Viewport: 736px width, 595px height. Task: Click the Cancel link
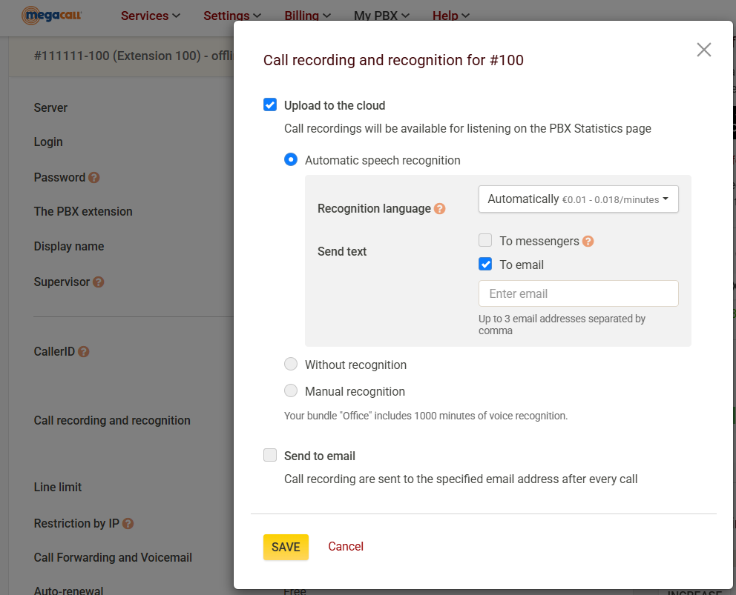click(346, 547)
